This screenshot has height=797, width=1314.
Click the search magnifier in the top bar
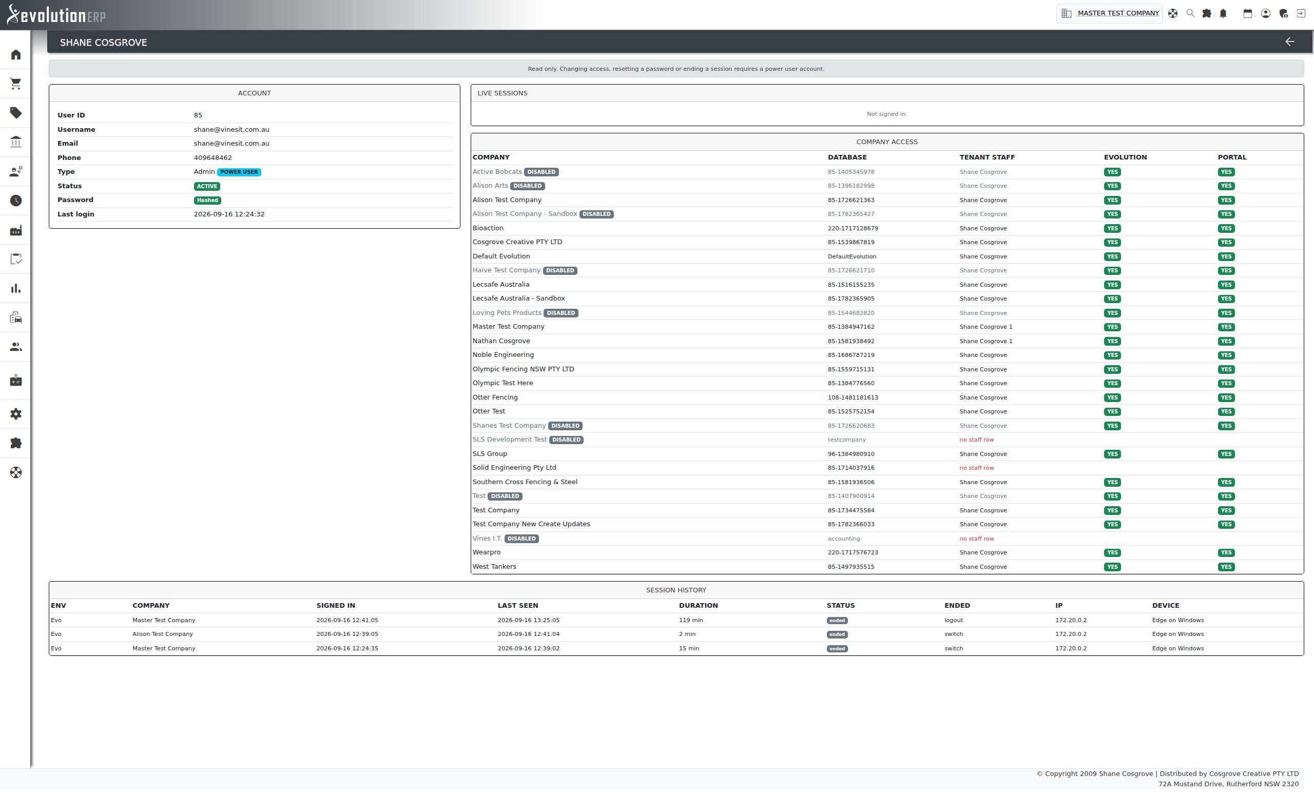[x=1190, y=13]
